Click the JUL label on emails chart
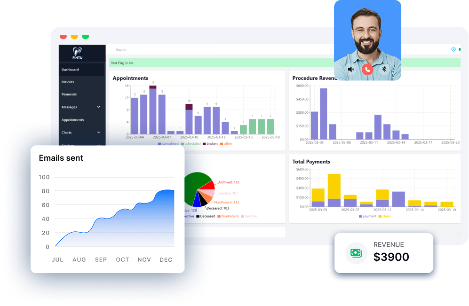 coord(57,259)
